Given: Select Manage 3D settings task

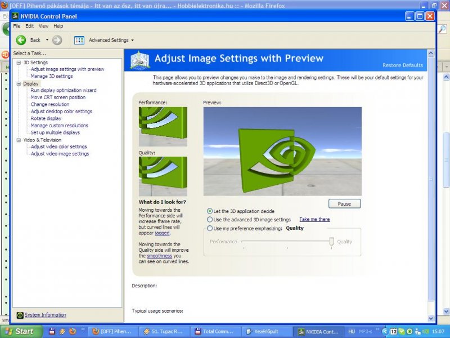Looking at the screenshot, I should point(52,76).
